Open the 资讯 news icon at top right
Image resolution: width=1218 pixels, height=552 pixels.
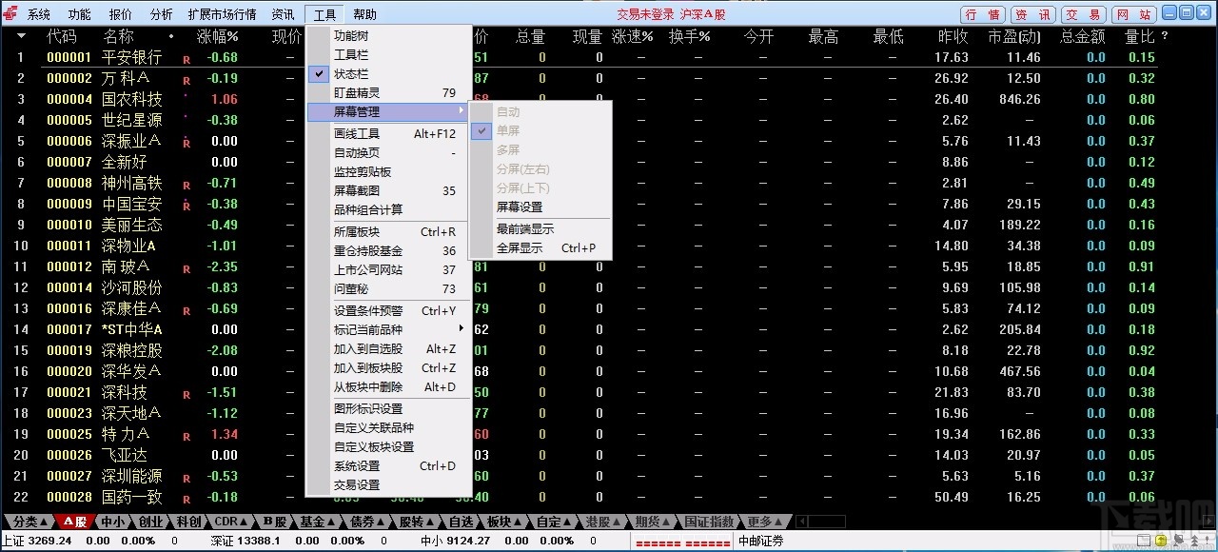click(x=1033, y=13)
